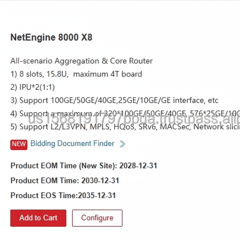Select the 2035-12-31 date value
The width and height of the screenshot is (240, 240).
(x=97, y=195)
